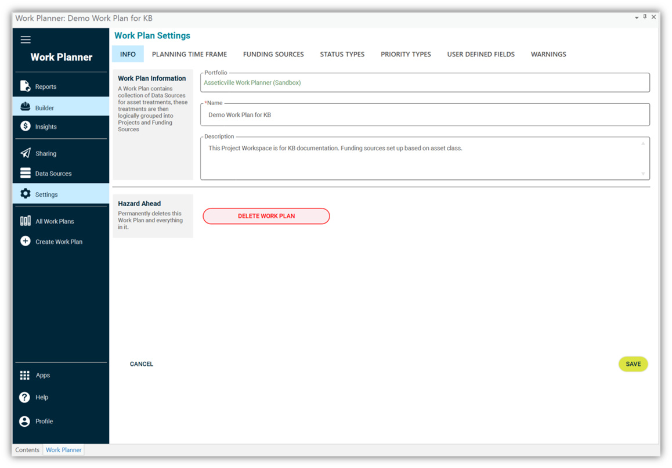Click the yellow Save button
The height and width of the screenshot is (468, 672).
[633, 364]
